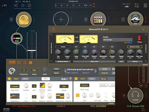Click the Edit button above Modulation knob
149x112 pixels.
click(x=103, y=47)
